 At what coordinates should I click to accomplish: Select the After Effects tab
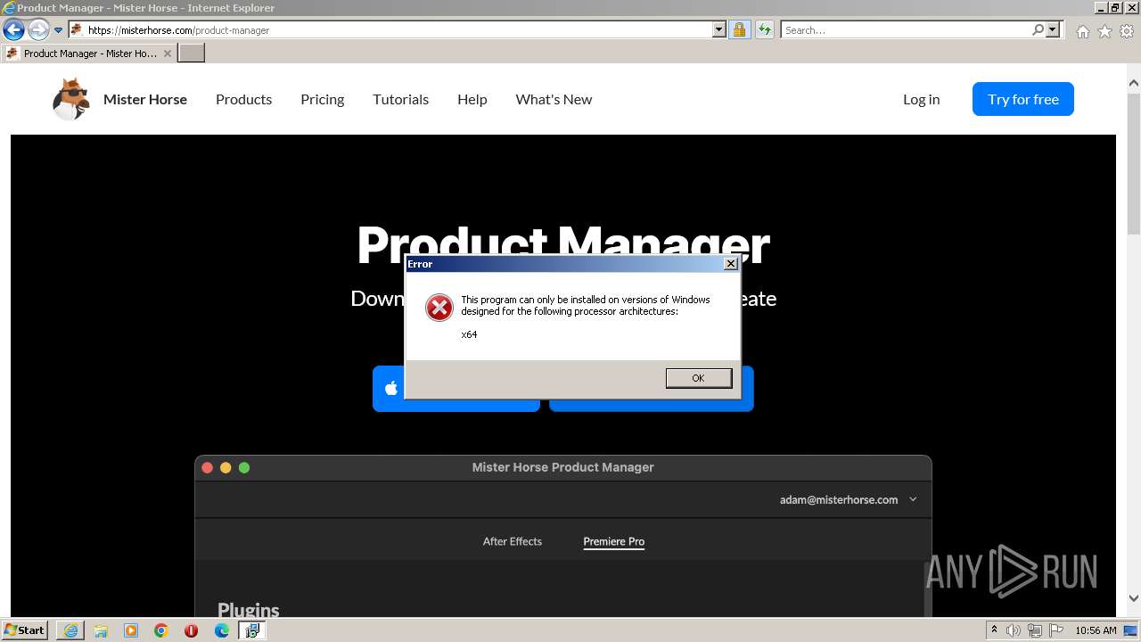click(512, 541)
